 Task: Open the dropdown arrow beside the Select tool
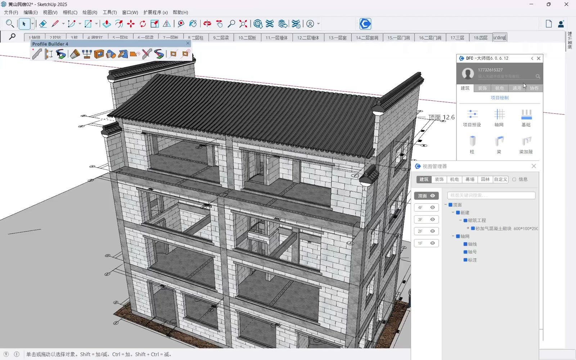[x=32, y=24]
